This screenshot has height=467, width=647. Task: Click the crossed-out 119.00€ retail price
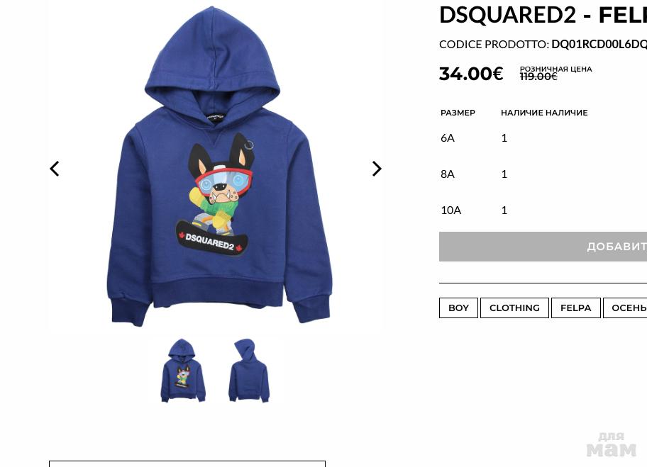click(x=538, y=77)
